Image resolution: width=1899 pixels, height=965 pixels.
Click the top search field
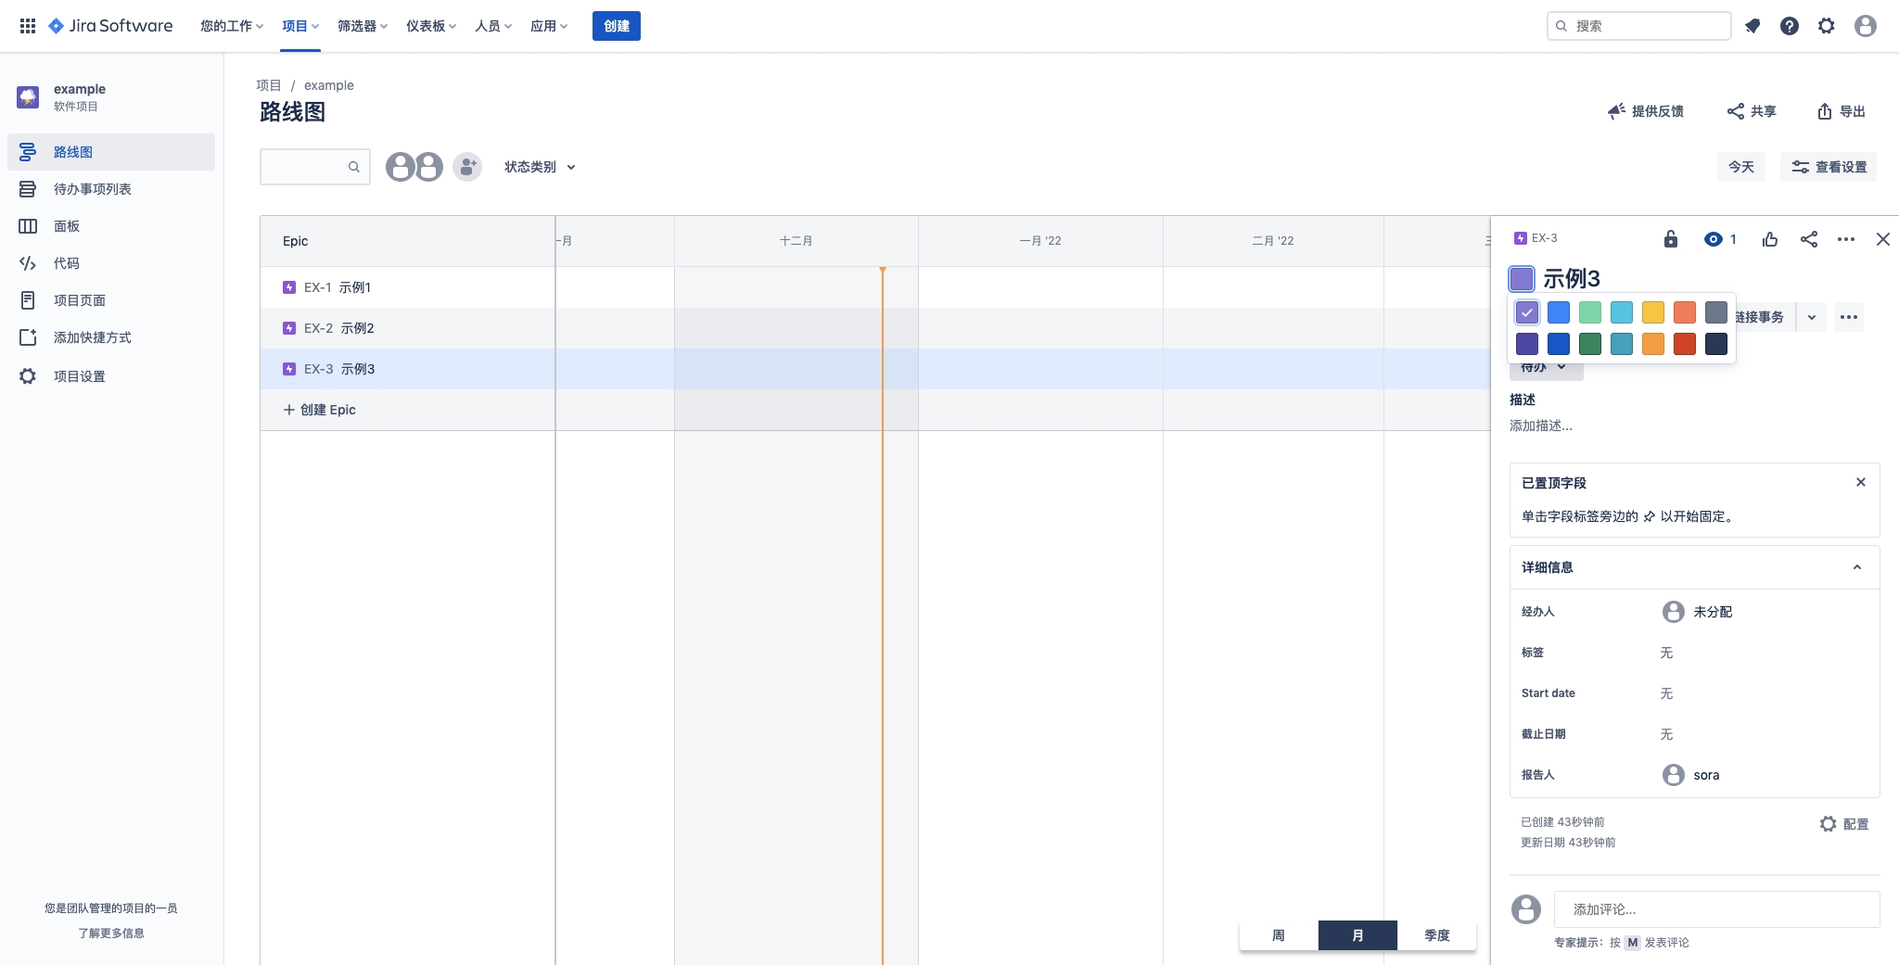click(1639, 26)
